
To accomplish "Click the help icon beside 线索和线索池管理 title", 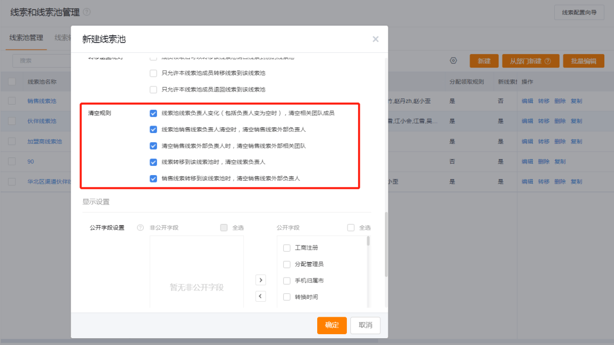I will [87, 12].
